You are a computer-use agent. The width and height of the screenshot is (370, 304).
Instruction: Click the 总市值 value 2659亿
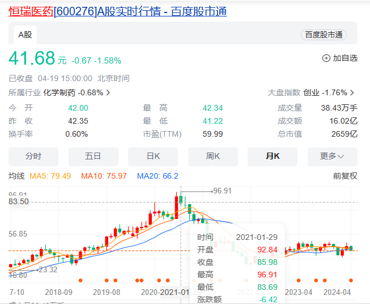(345, 134)
